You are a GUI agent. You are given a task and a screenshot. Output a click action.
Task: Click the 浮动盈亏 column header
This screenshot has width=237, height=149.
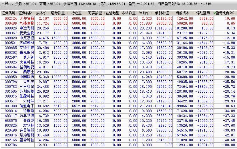coord(203,13)
